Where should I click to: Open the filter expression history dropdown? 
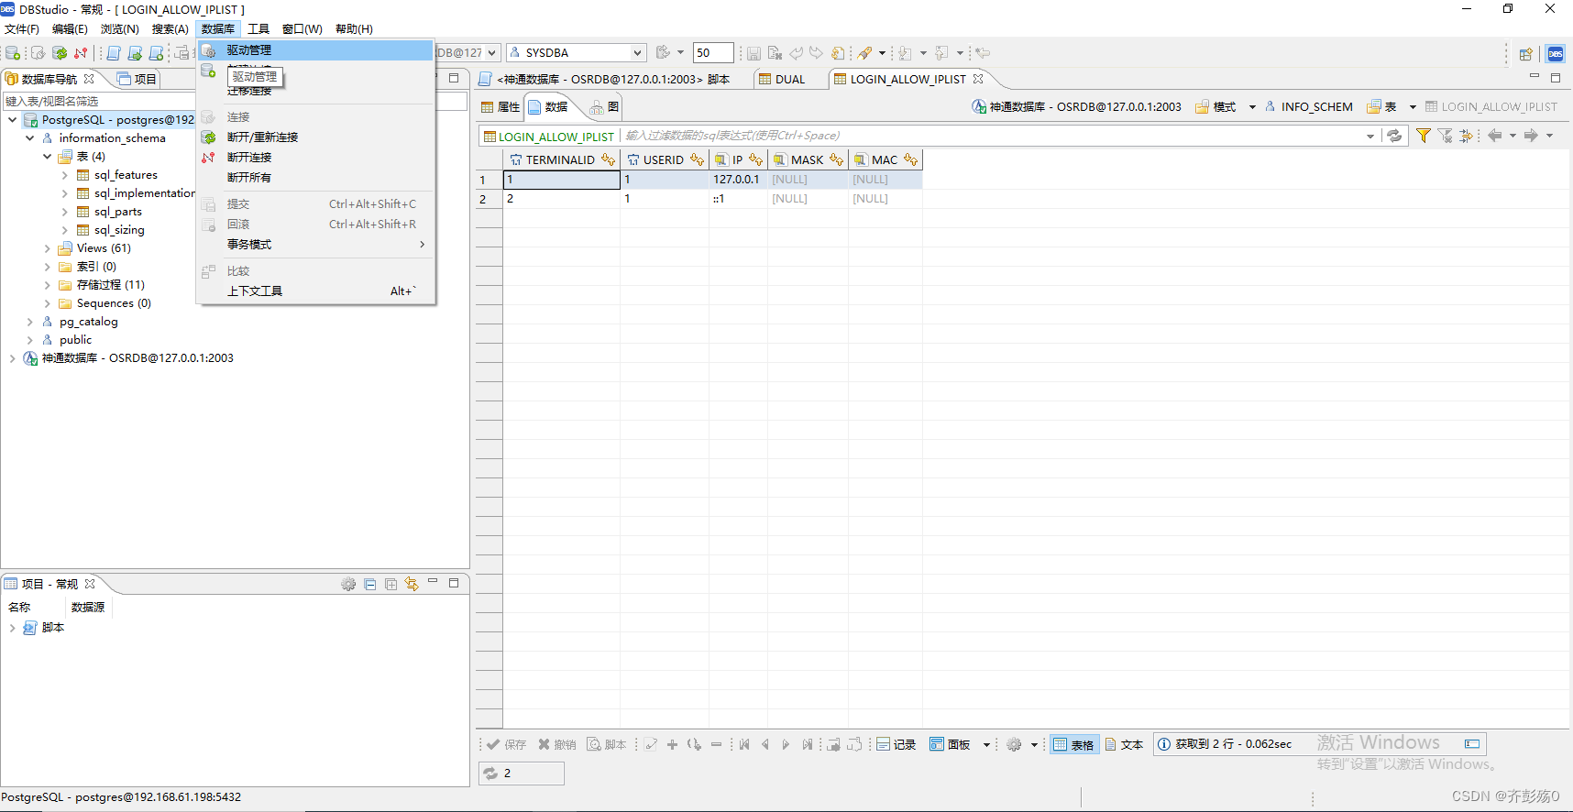click(x=1370, y=136)
